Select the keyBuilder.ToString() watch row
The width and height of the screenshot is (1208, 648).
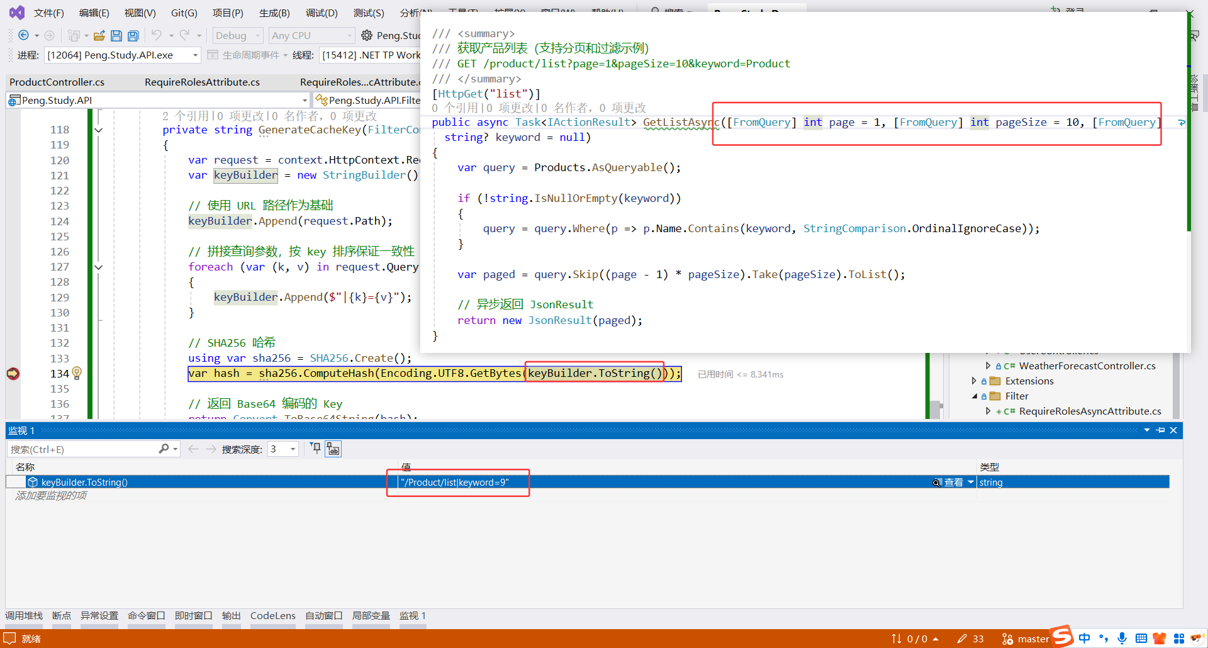588,482
